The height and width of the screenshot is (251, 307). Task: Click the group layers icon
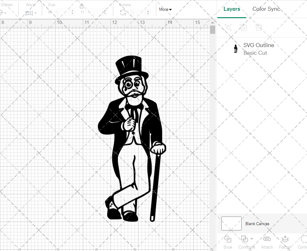[x=228, y=27]
